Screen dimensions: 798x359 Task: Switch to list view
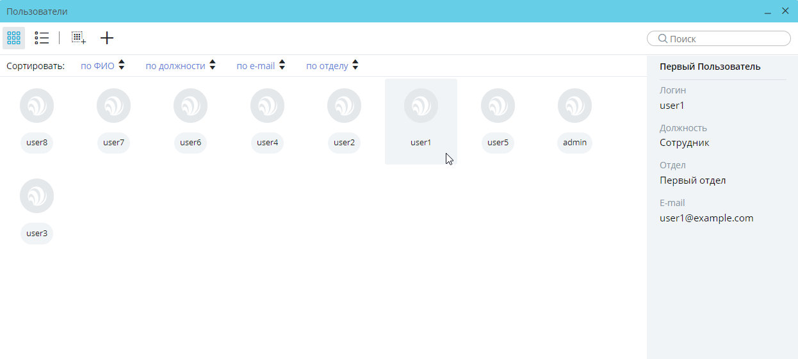coord(42,38)
